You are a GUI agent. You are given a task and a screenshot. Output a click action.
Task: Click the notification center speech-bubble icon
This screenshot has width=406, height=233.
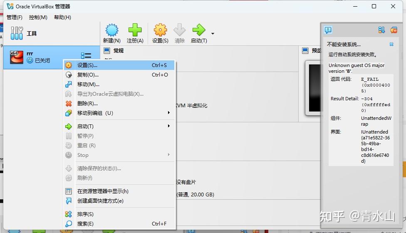[328, 30]
